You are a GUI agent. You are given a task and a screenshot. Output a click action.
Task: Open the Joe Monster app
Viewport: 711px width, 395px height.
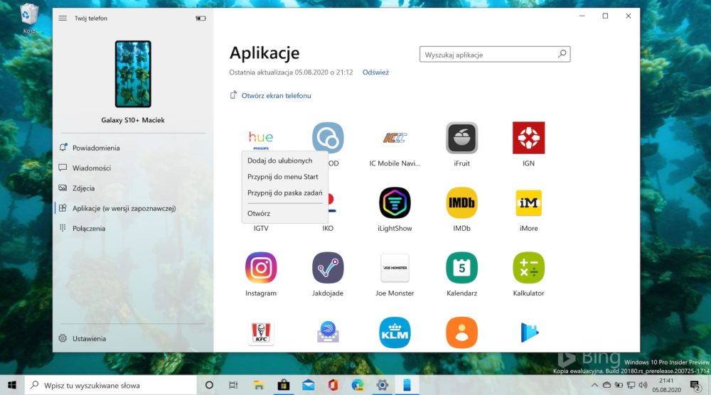click(395, 268)
